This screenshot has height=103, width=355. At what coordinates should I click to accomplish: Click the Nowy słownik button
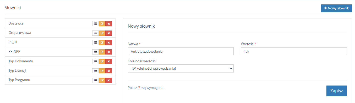tap(336, 8)
